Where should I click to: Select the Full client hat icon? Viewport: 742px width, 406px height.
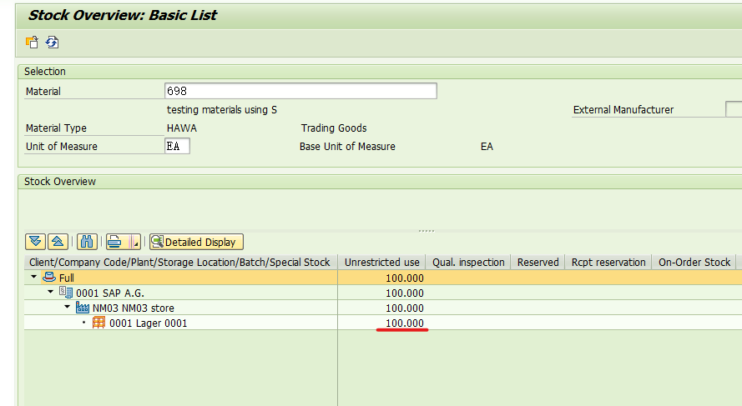pos(49,277)
